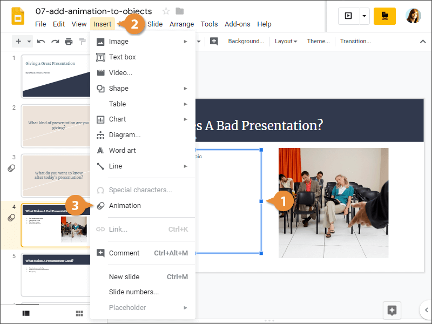Choose Slide numbers... menu entry
Screen dimensions: 432x324
[143, 292]
